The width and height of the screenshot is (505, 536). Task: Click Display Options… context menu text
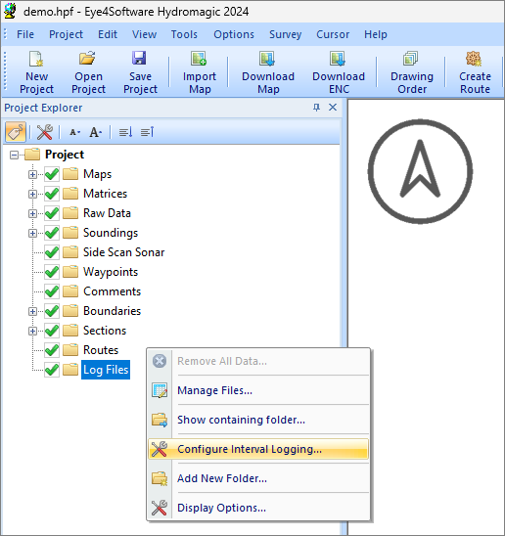coord(222,508)
